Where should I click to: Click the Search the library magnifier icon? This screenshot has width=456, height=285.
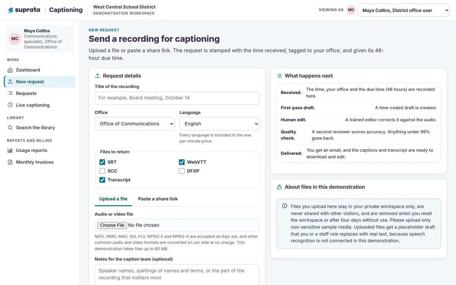pyautogui.click(x=10, y=128)
